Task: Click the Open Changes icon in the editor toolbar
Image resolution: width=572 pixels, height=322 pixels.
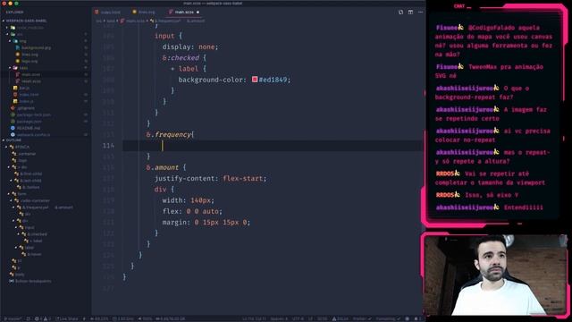Action: (400, 12)
